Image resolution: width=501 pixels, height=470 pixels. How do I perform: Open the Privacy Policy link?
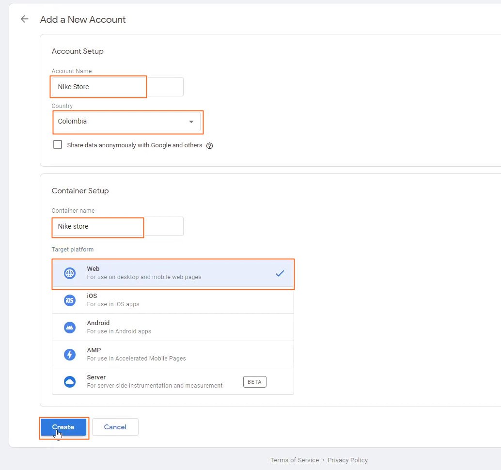tap(347, 460)
